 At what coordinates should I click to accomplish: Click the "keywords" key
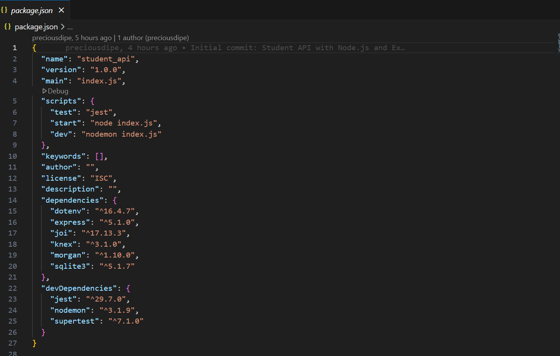pos(63,156)
